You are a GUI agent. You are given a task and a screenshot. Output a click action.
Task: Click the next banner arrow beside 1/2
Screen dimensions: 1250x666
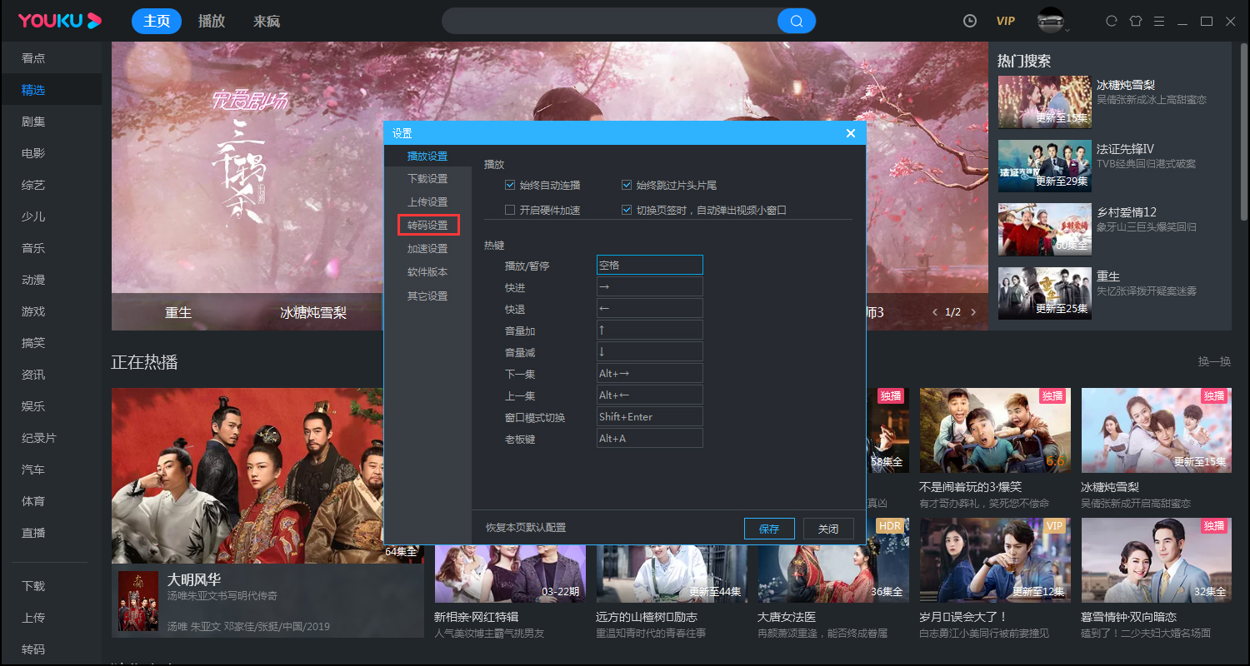pos(972,312)
